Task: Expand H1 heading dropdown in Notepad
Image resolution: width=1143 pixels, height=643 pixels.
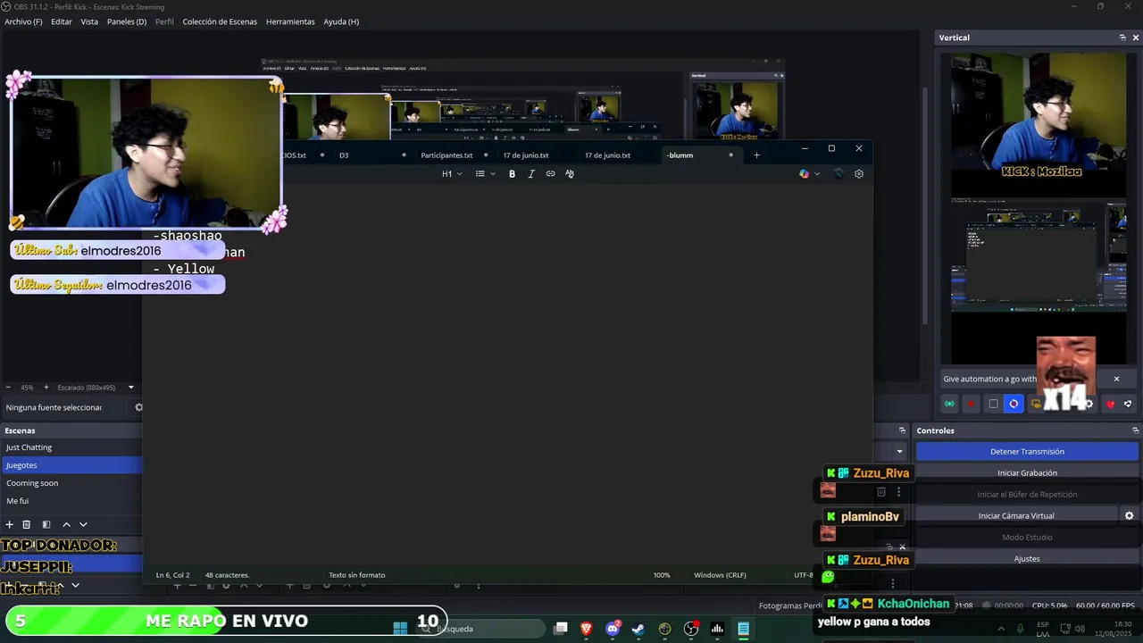Action: coord(452,173)
